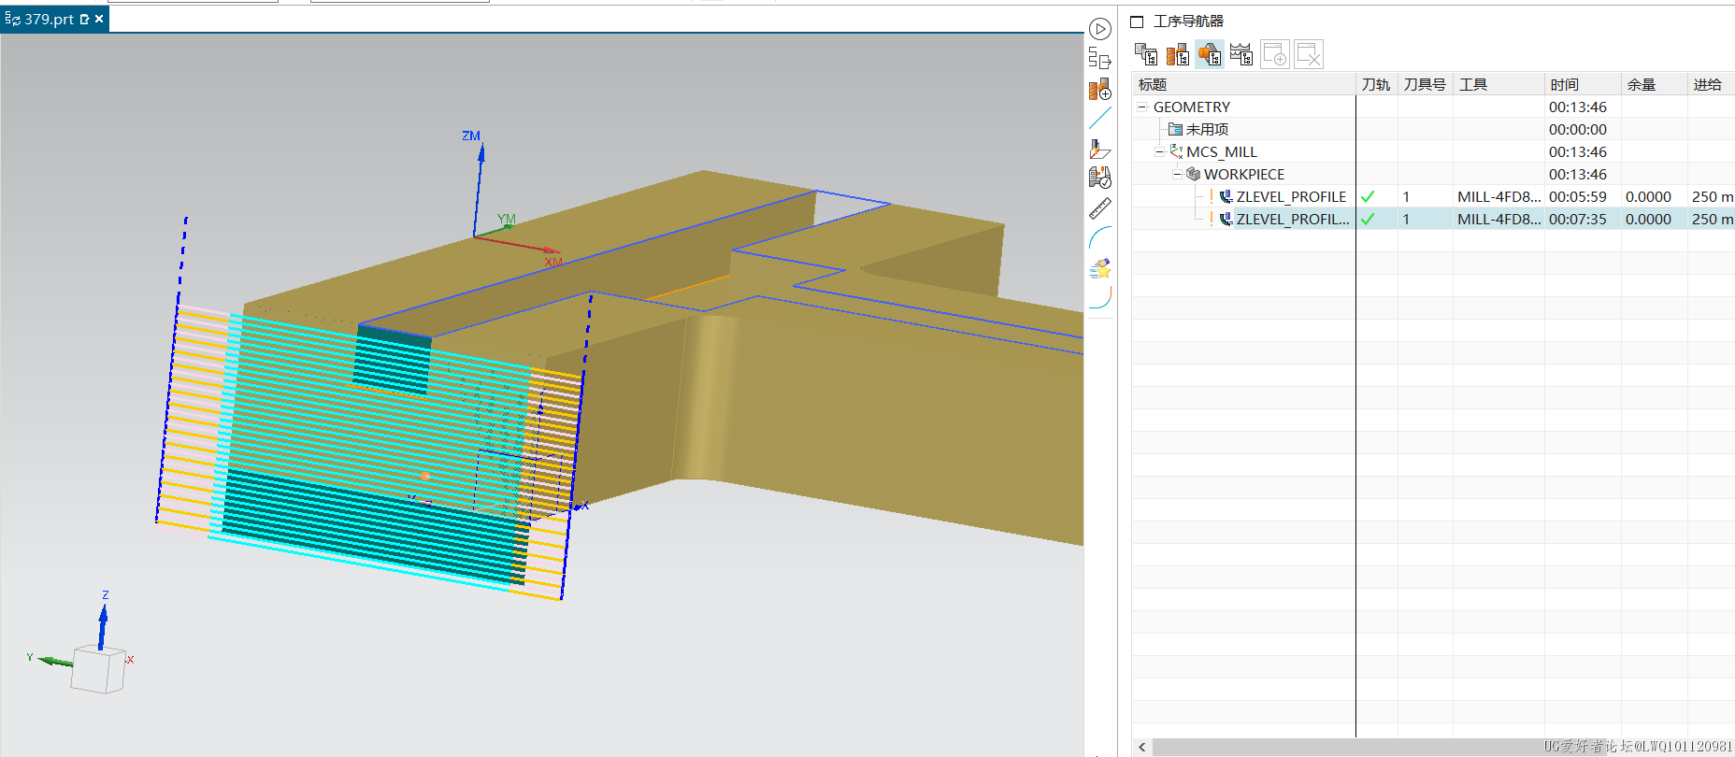Open the process flow sidebar icon

[x=1100, y=59]
